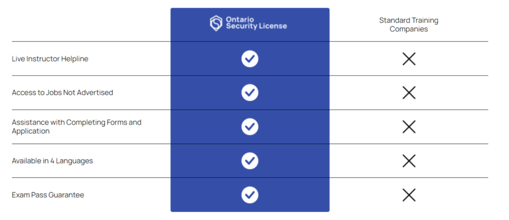Screen dimensions: 509x220
Task: Click the Assistance with Completing Forms and Application label
Action: (x=77, y=127)
